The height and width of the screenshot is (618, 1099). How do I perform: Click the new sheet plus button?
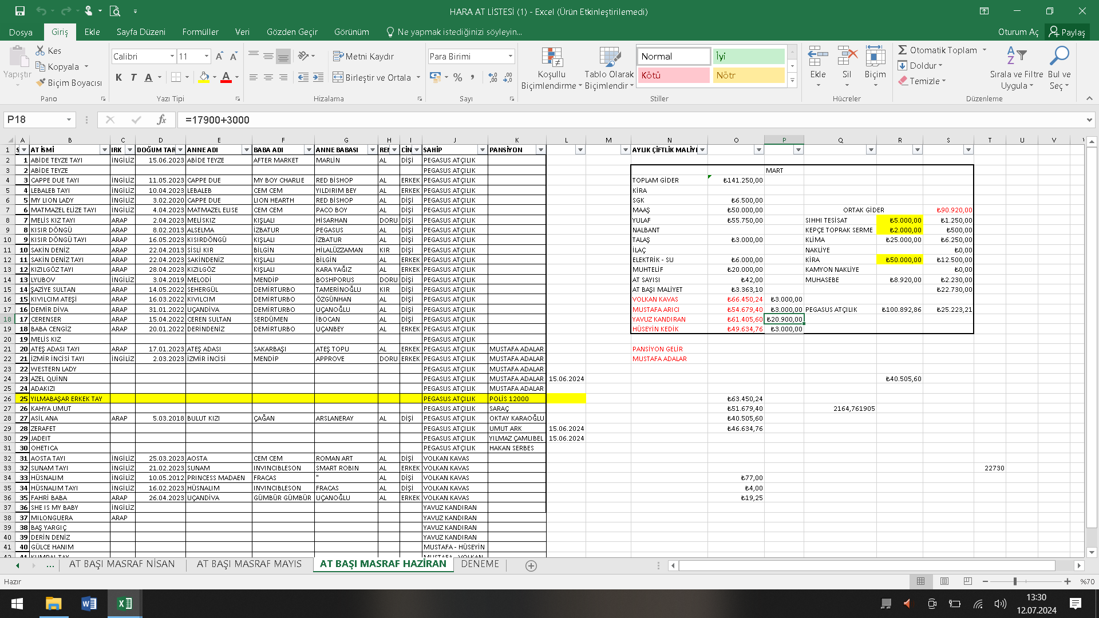pos(531,565)
